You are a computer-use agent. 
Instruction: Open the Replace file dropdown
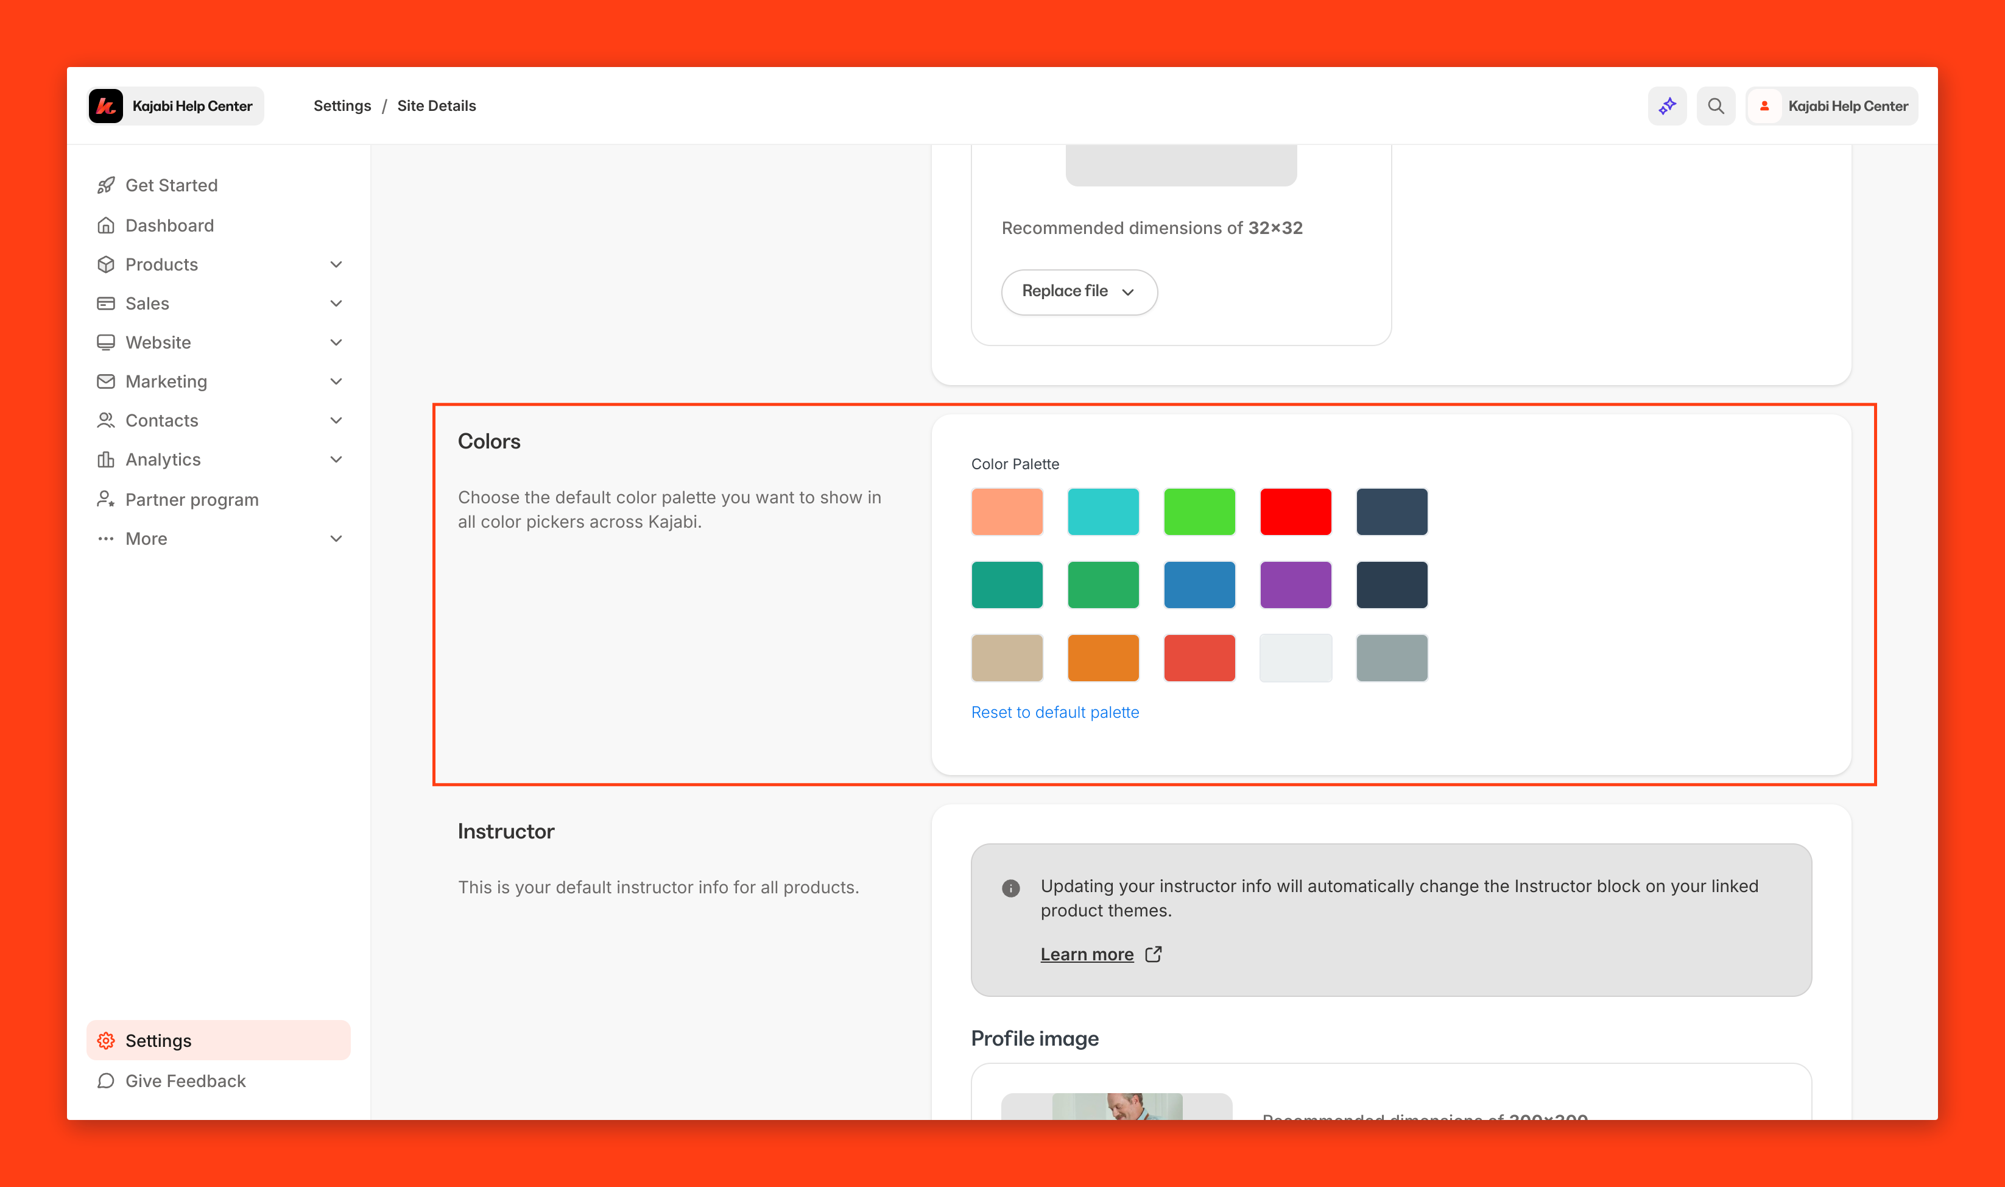(1079, 291)
